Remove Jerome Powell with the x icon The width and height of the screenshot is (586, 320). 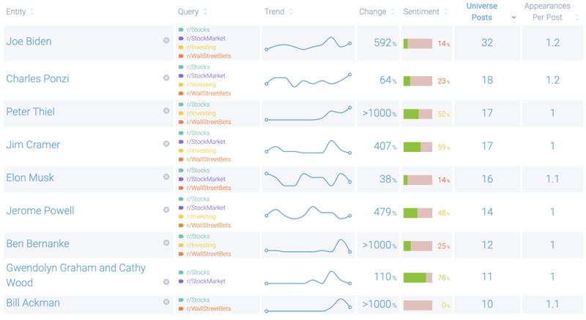tap(166, 210)
